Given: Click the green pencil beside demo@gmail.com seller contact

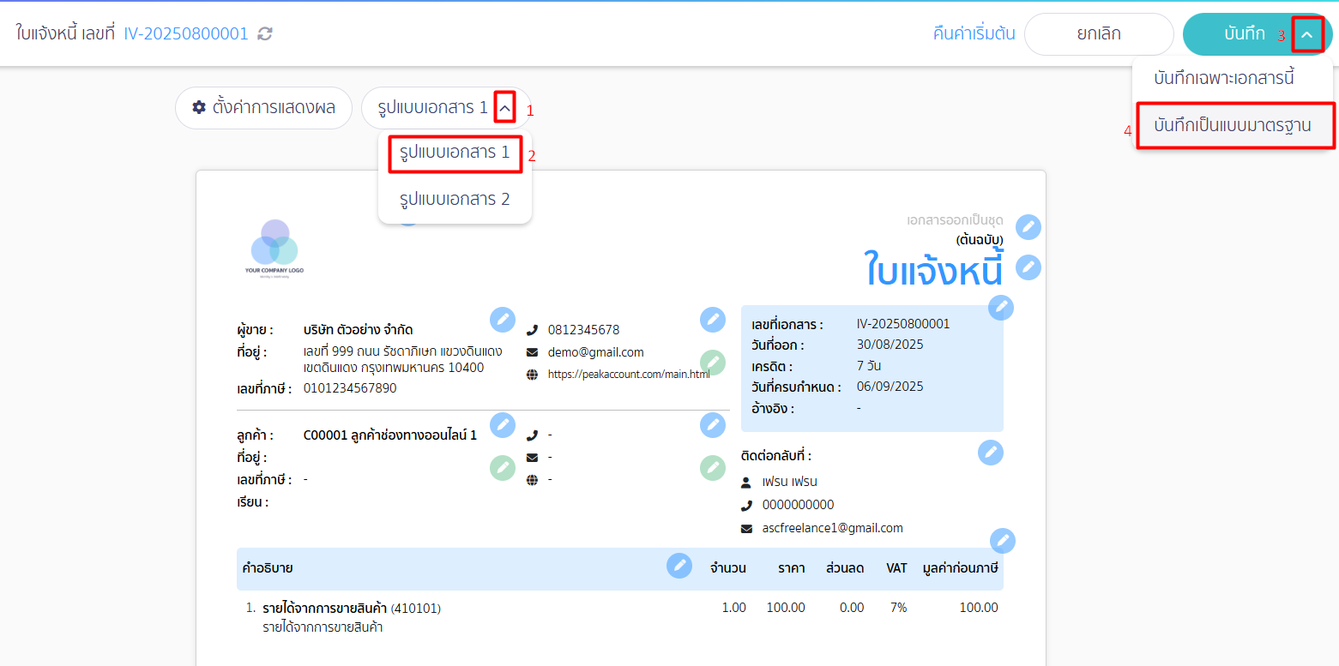Looking at the screenshot, I should [713, 363].
